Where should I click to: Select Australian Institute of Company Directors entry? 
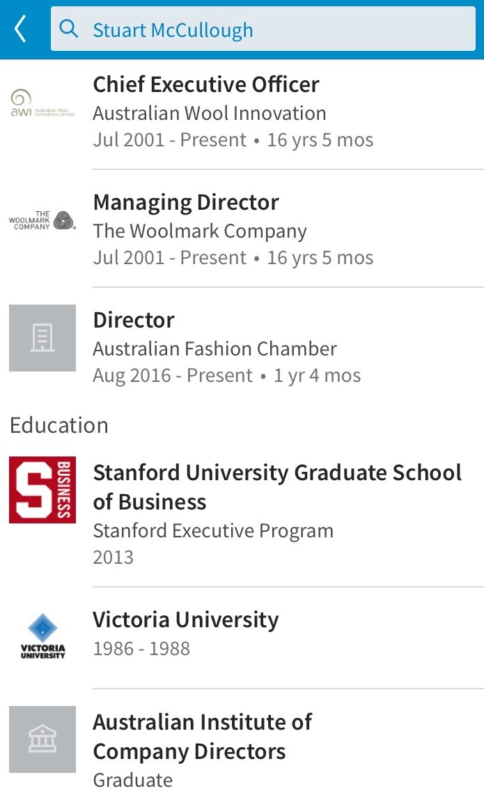point(202,737)
